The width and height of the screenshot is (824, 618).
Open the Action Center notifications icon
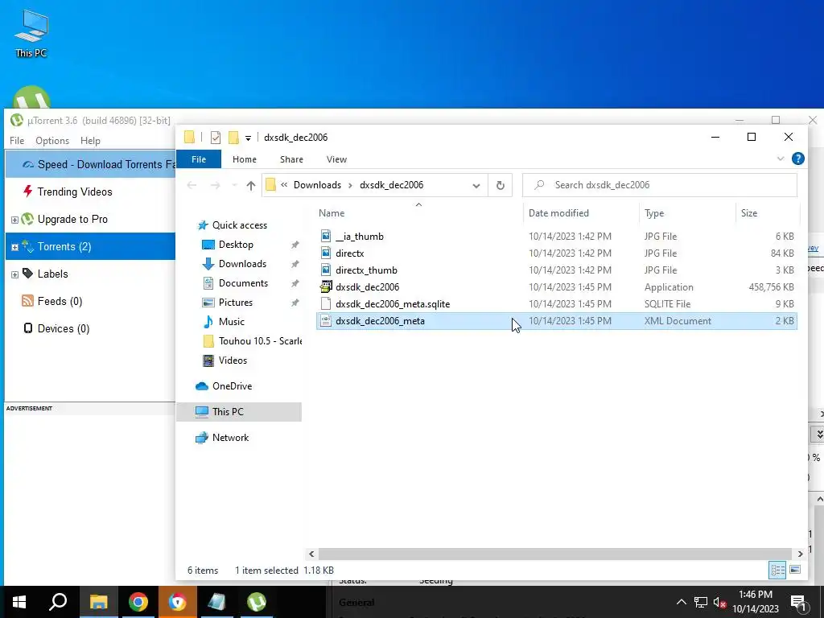[799, 602]
